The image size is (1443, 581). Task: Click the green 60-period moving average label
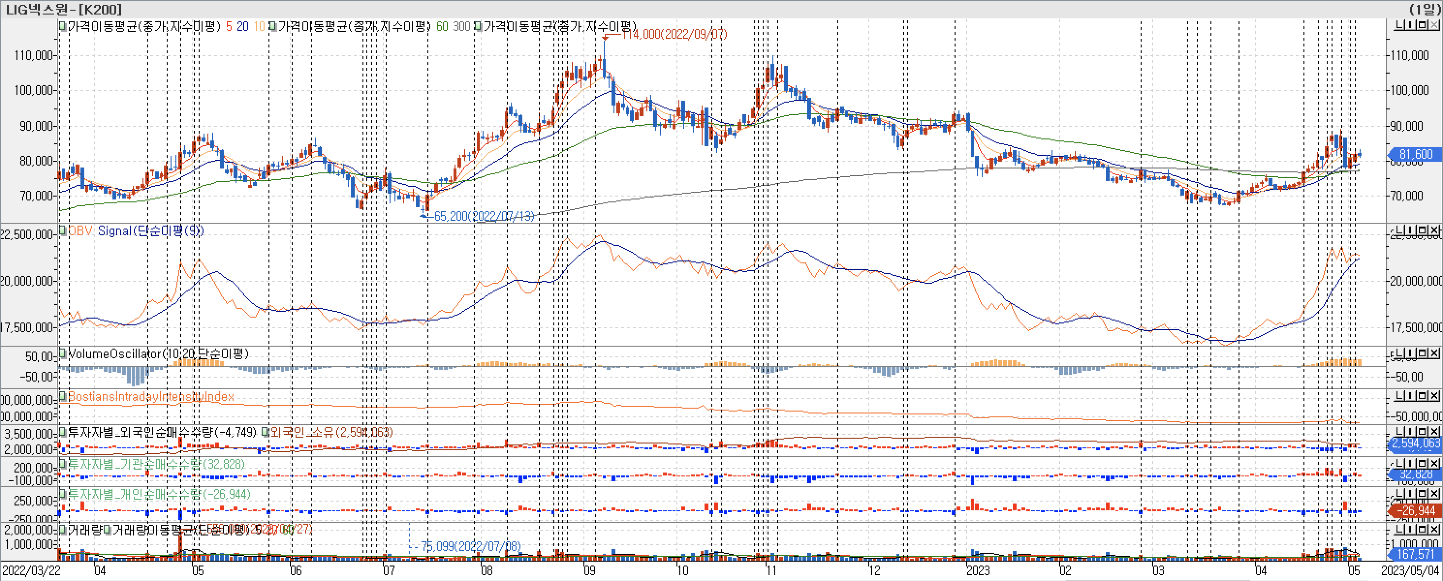coord(442,26)
